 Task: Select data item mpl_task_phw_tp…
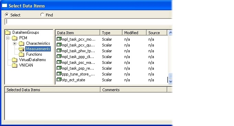[x=78, y=51]
